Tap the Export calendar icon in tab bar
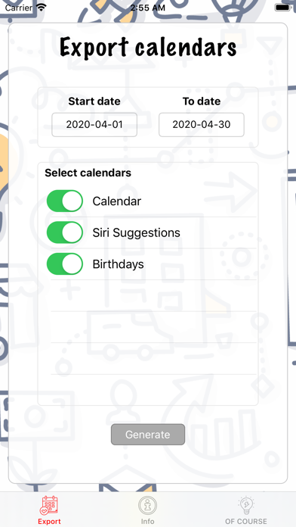Screen dimensions: 296x527 [x=50, y=506]
